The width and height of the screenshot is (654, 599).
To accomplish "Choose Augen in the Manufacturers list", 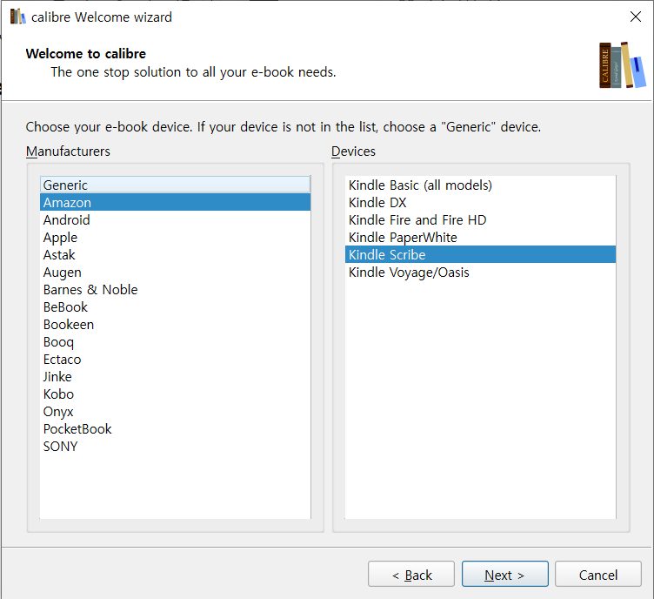I will coord(175,273).
